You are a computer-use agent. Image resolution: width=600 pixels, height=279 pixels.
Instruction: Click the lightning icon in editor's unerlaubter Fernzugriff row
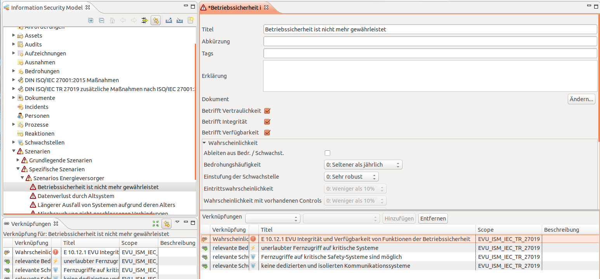(x=253, y=248)
